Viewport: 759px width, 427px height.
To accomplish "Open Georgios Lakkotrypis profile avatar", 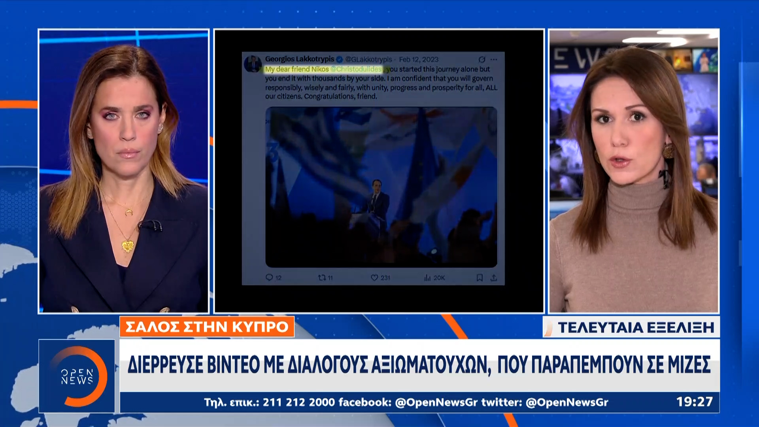I will [252, 63].
